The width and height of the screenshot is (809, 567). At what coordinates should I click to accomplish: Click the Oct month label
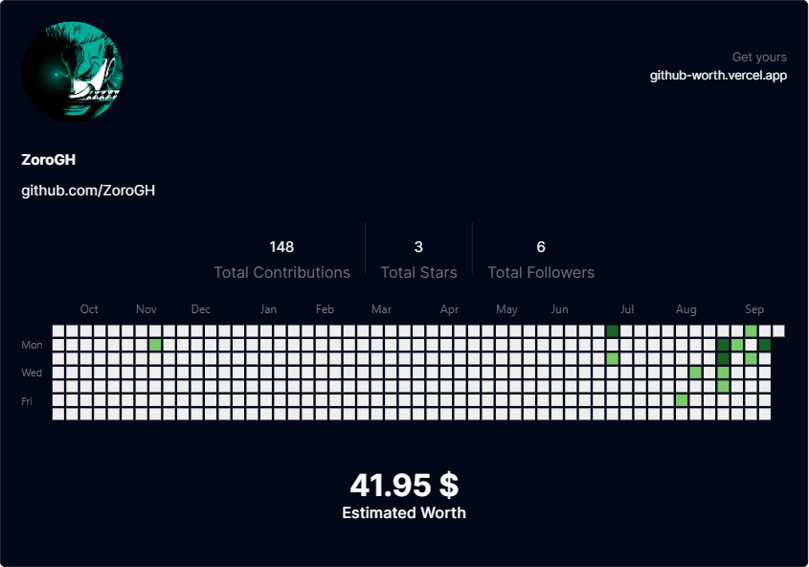[89, 309]
